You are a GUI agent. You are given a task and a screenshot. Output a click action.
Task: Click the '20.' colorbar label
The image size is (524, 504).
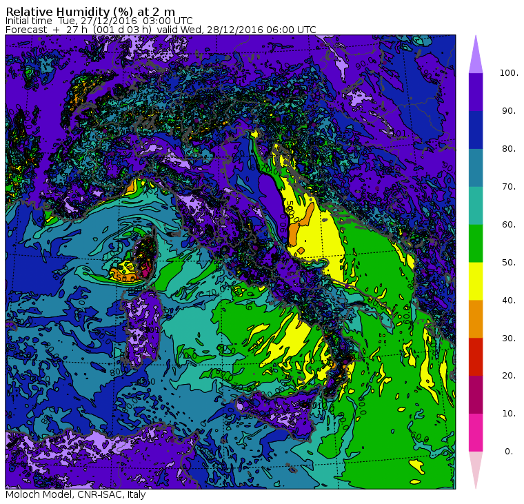tap(509, 376)
